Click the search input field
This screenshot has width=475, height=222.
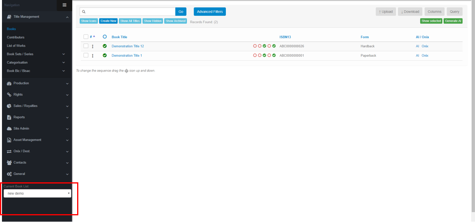128,12
